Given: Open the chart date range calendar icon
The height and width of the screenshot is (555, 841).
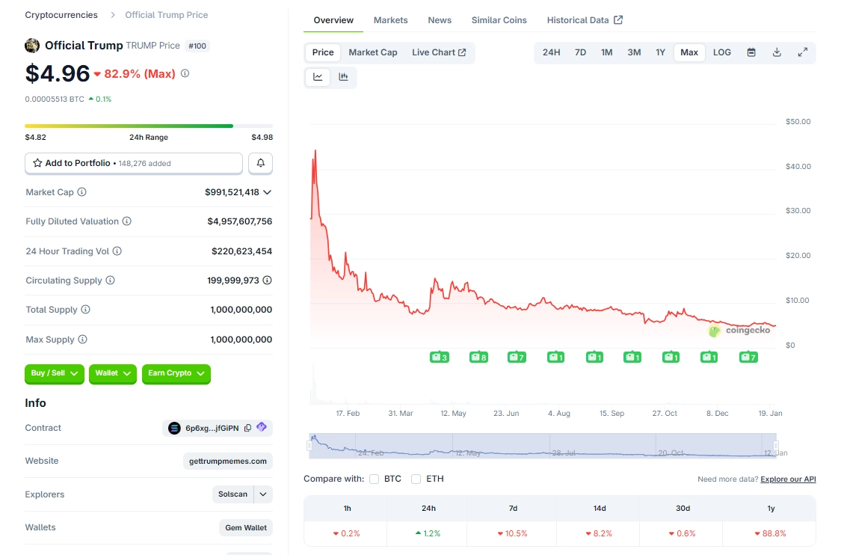Looking at the screenshot, I should (751, 52).
